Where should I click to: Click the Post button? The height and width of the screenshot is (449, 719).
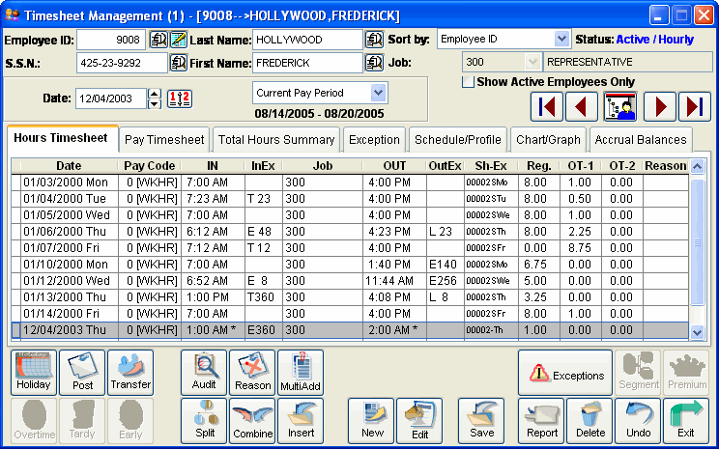(82, 373)
